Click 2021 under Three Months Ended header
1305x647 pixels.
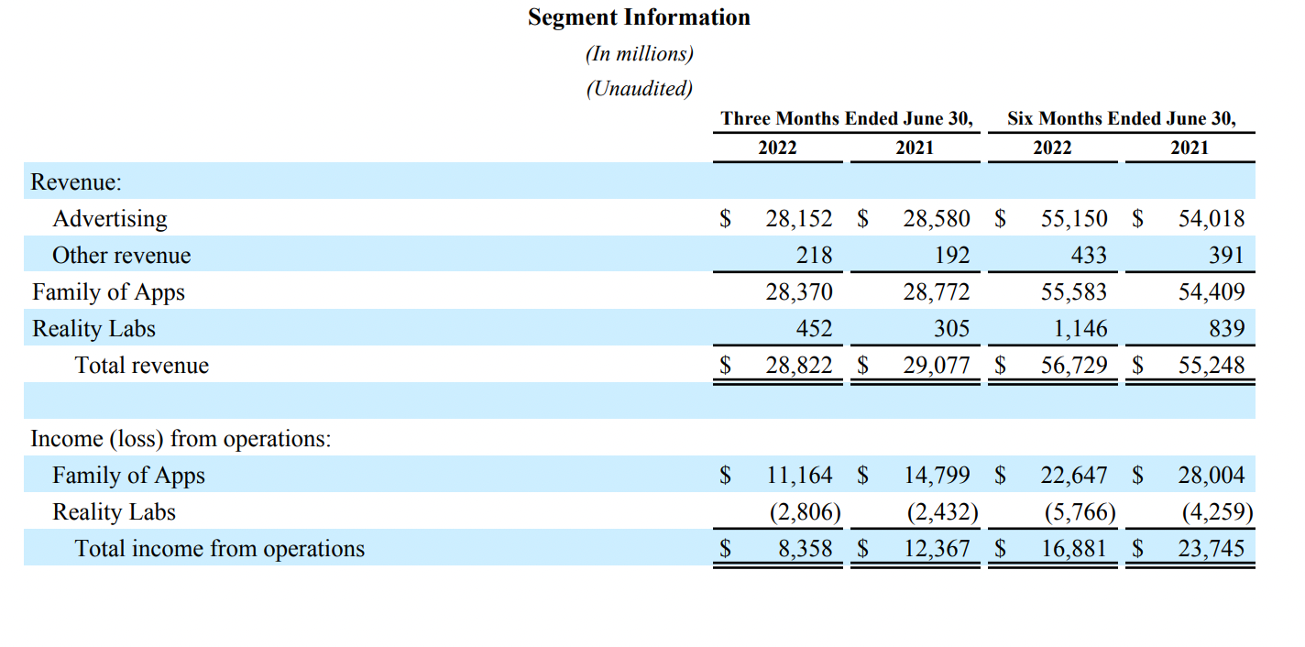tap(915, 148)
